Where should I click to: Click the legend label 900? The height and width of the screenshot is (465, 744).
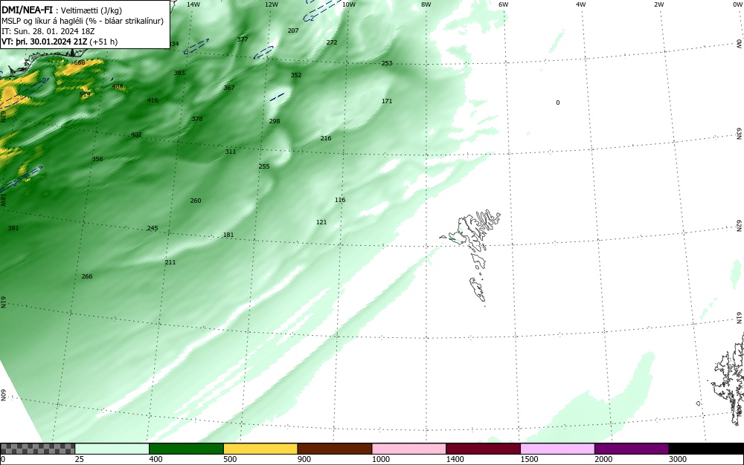click(x=304, y=459)
